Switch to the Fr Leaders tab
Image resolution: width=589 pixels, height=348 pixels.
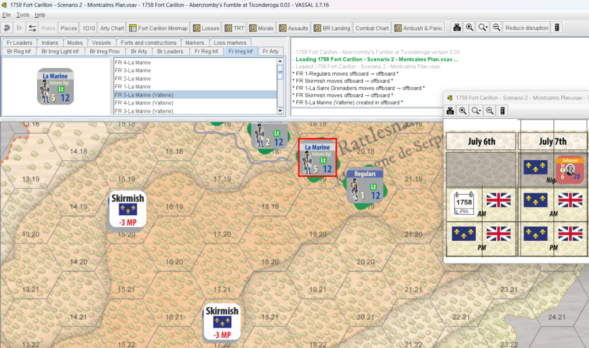[x=19, y=42]
